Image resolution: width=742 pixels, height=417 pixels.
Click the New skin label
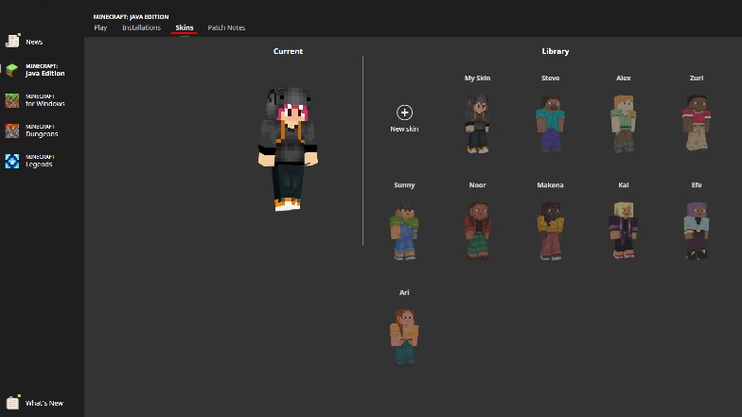404,129
